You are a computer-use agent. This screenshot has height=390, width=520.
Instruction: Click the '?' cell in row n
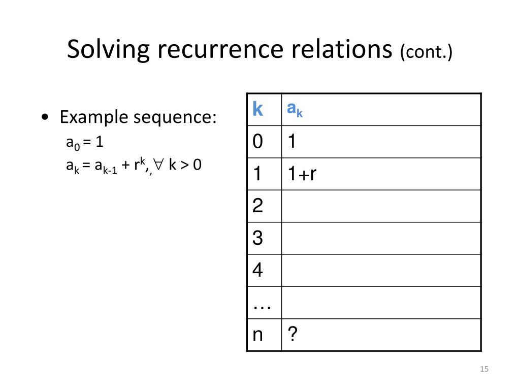381,335
